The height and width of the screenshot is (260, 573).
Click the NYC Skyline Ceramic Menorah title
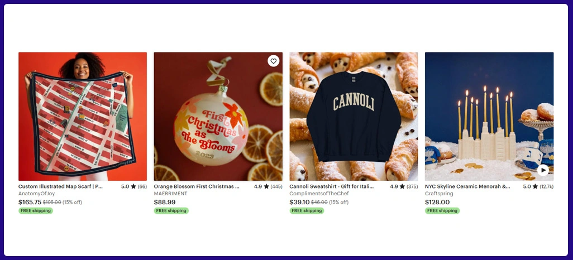pos(468,186)
